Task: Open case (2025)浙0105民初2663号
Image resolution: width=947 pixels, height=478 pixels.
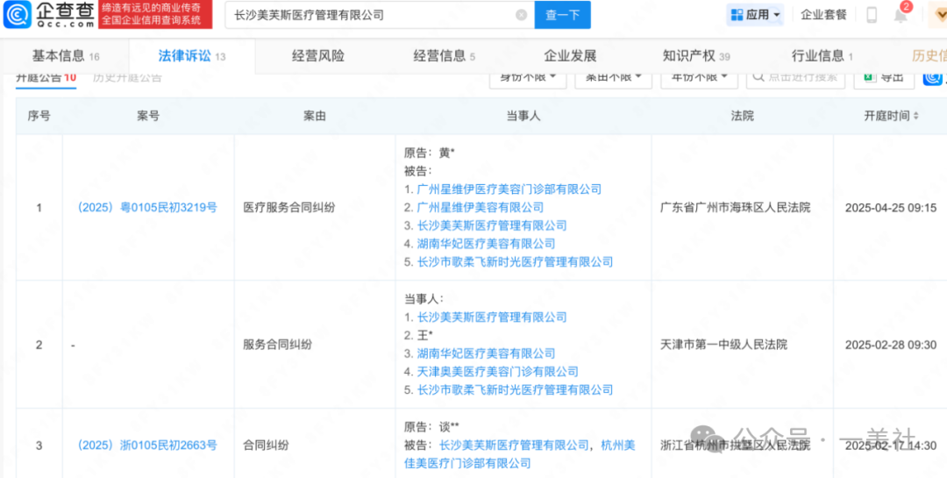Action: tap(147, 446)
